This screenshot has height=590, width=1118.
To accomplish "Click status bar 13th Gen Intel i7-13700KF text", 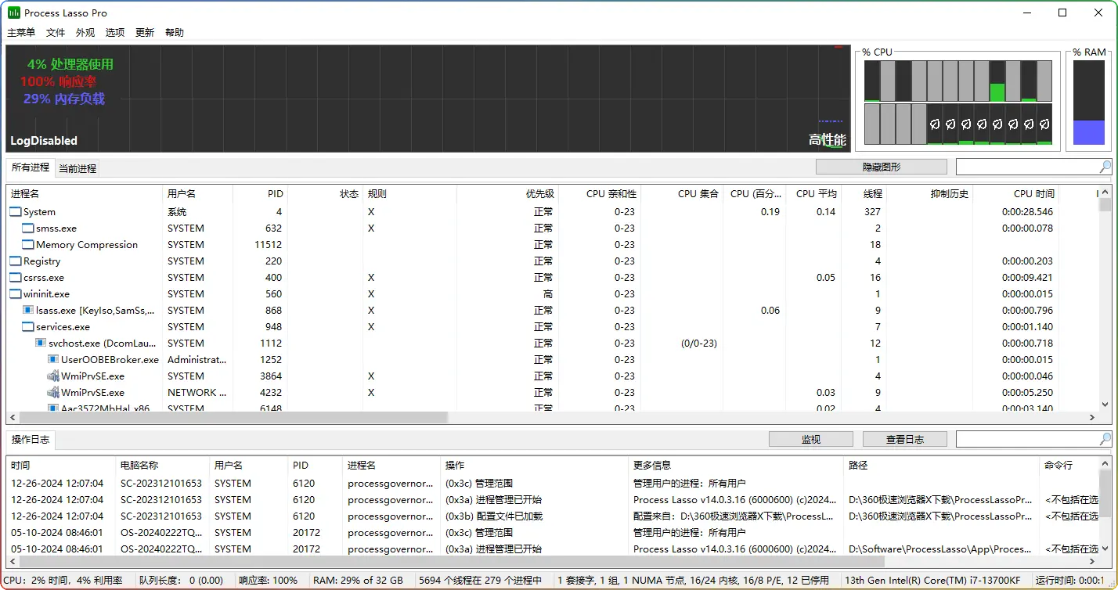I will tap(933, 581).
